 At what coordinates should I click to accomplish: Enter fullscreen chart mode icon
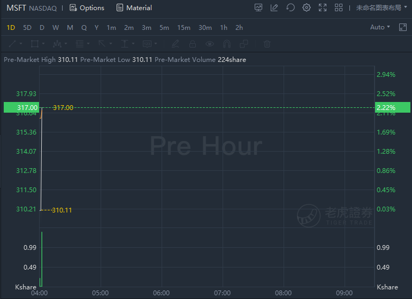point(323,7)
